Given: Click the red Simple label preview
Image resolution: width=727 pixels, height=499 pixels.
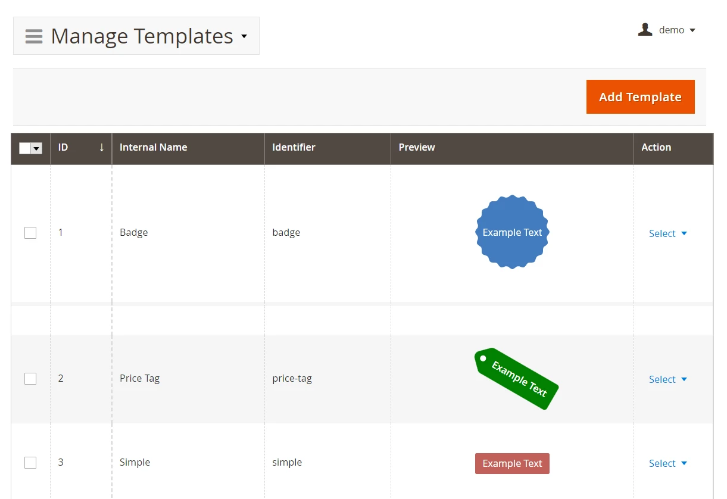Looking at the screenshot, I should 512,463.
